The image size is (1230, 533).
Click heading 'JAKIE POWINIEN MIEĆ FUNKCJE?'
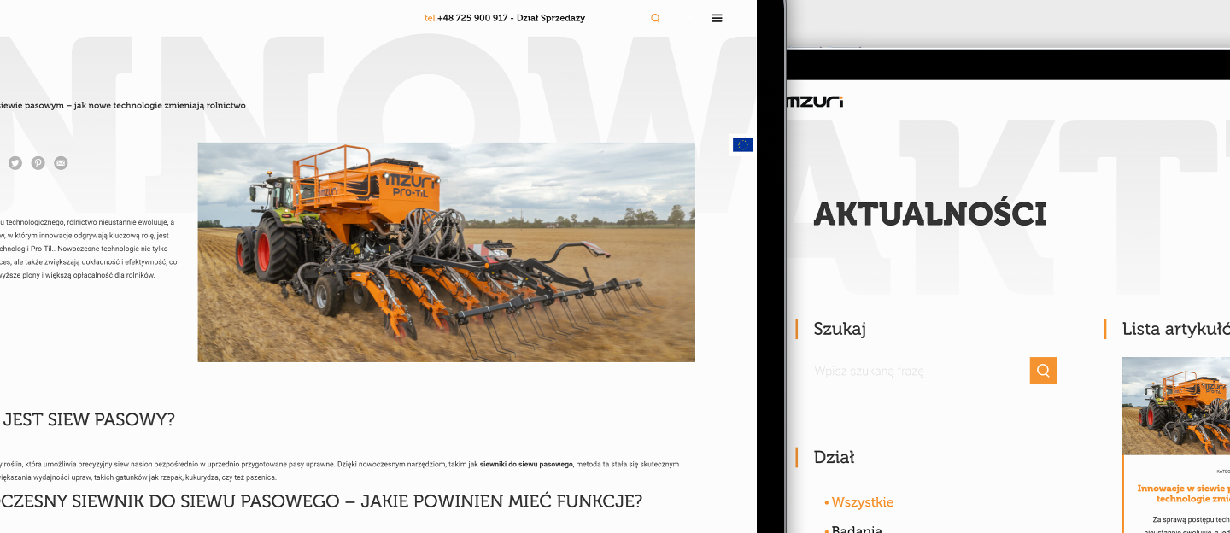coord(501,501)
